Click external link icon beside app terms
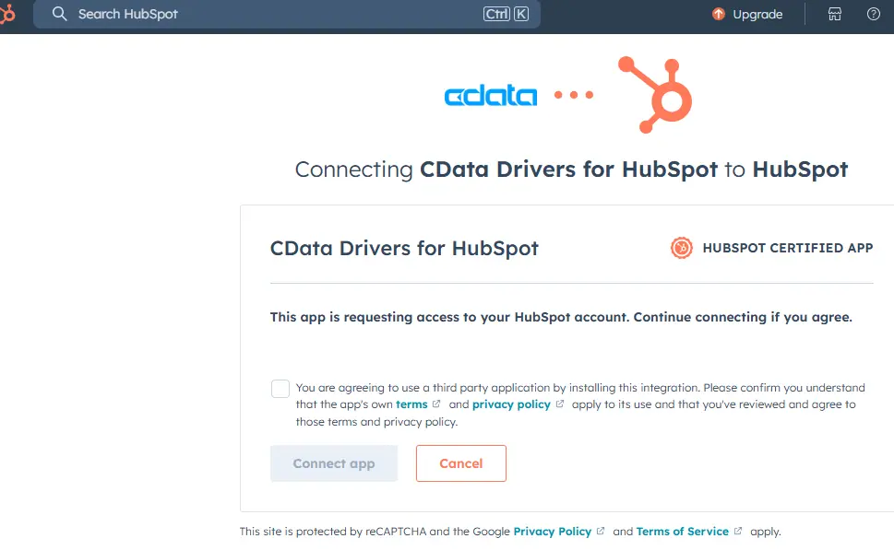The height and width of the screenshot is (550, 894). (x=437, y=404)
